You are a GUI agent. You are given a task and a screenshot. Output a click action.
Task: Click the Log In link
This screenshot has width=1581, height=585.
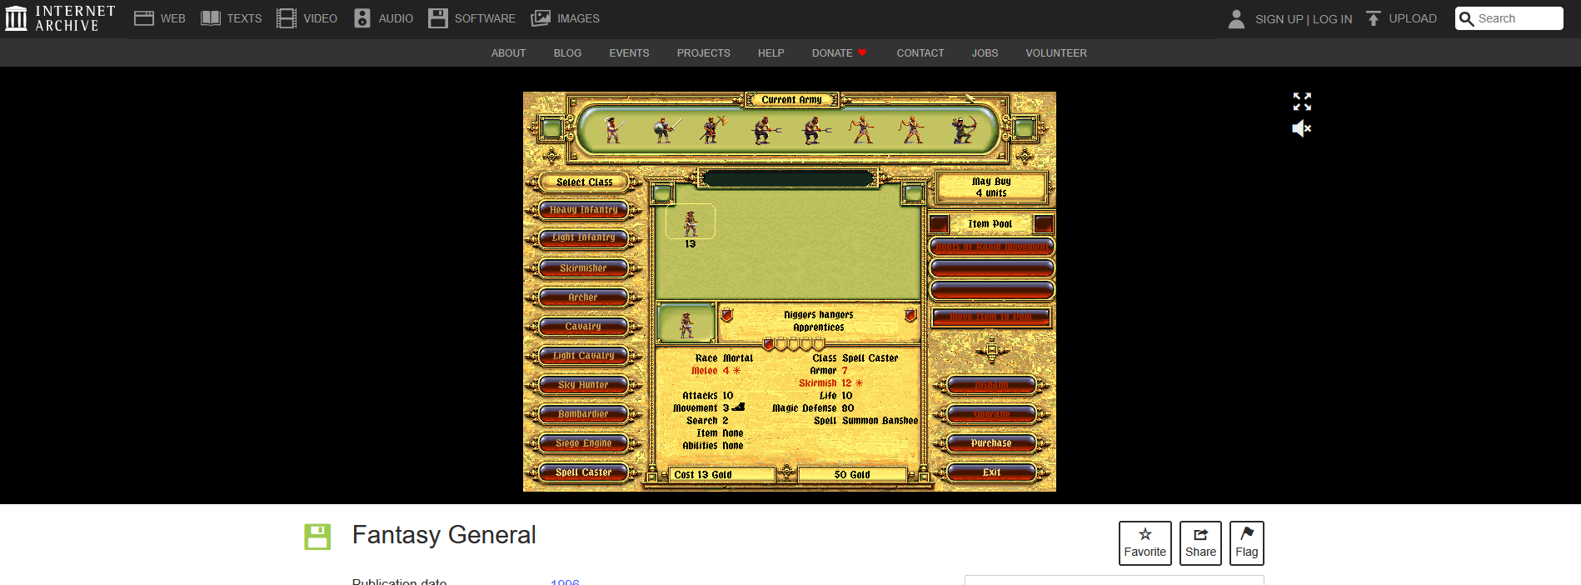(x=1332, y=19)
